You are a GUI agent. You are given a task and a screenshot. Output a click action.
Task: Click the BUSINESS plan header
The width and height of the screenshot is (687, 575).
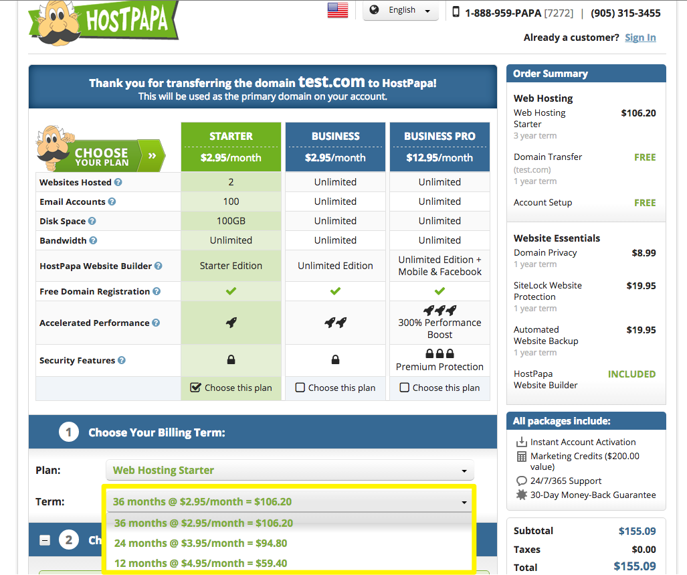335,147
